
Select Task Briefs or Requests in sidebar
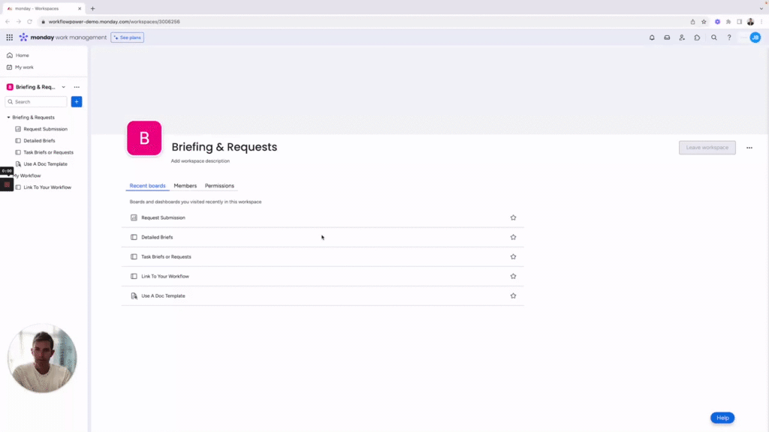point(49,152)
